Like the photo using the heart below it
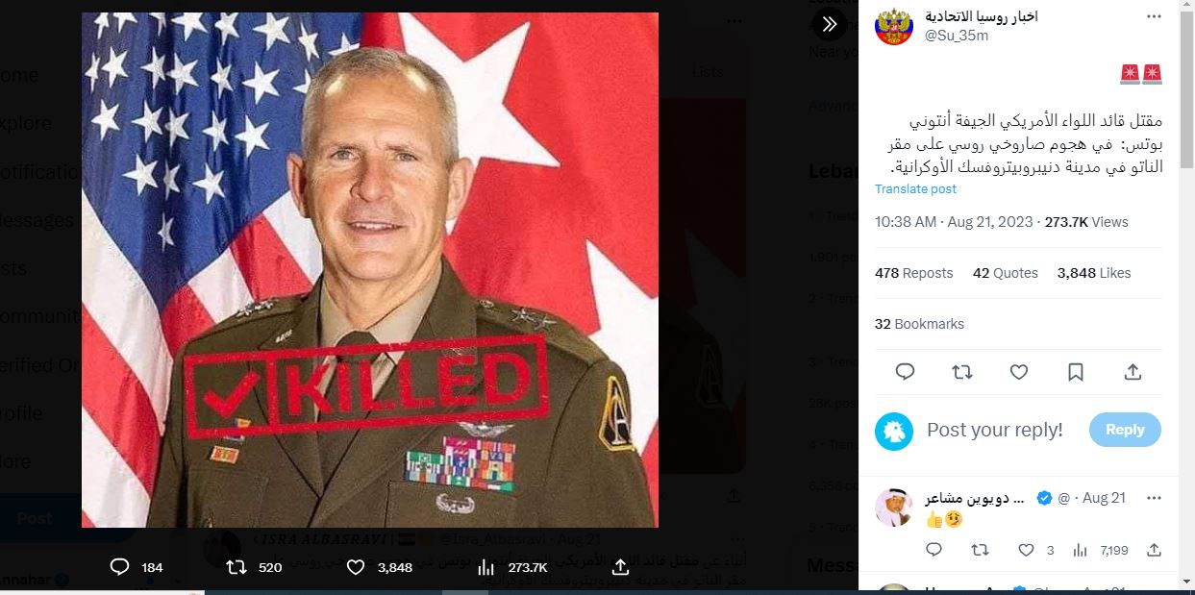This screenshot has height=595, width=1195. click(356, 567)
